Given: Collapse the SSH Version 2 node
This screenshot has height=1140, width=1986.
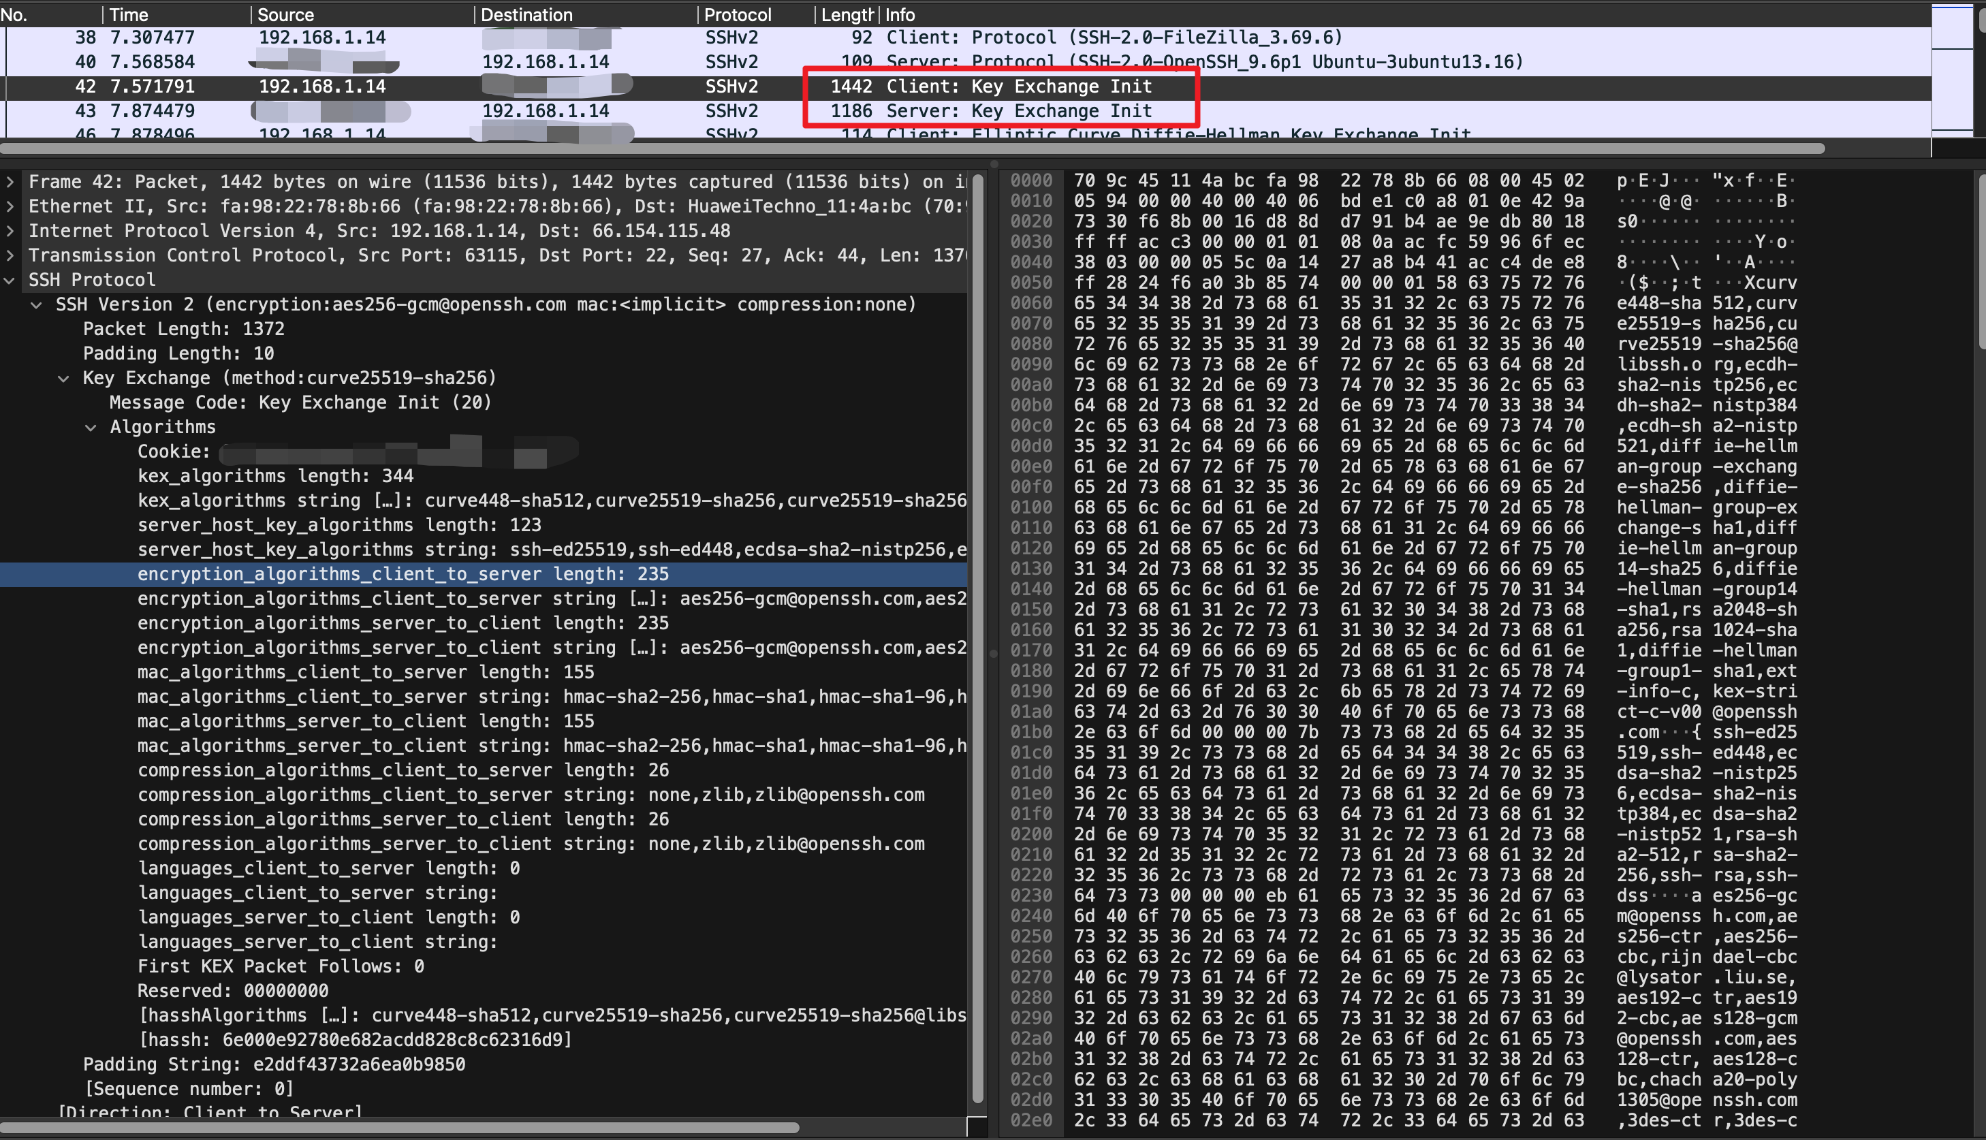Looking at the screenshot, I should click(x=37, y=304).
